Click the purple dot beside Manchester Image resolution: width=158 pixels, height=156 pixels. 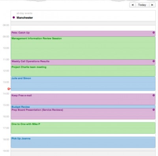(x=14, y=17)
